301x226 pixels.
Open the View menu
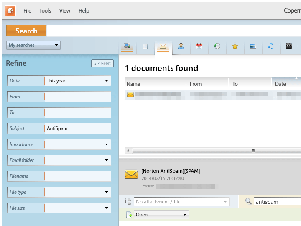point(65,11)
